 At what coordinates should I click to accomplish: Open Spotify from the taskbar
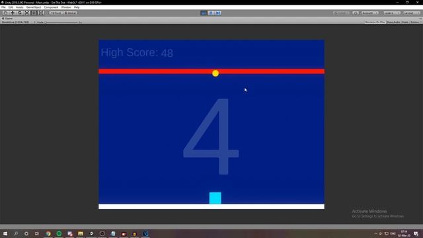tap(59, 233)
